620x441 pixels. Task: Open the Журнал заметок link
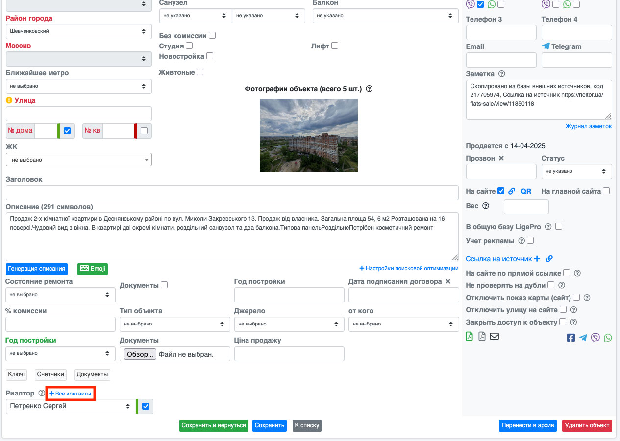click(588, 126)
